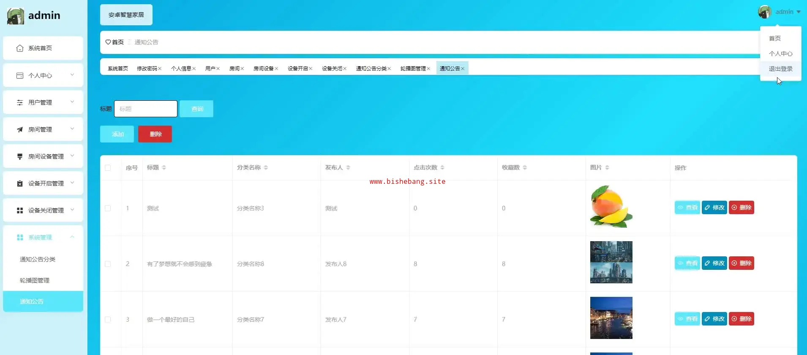Click the admin avatar in the sidebar header
807x355 pixels.
(x=16, y=16)
